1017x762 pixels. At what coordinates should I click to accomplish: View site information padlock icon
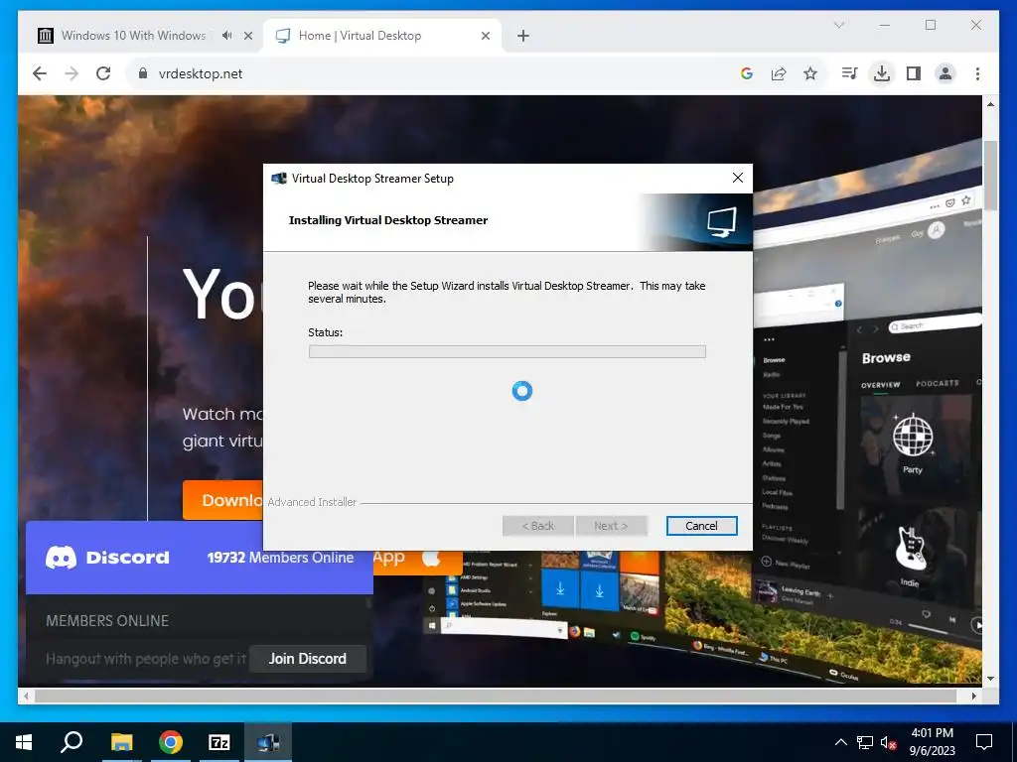143,73
